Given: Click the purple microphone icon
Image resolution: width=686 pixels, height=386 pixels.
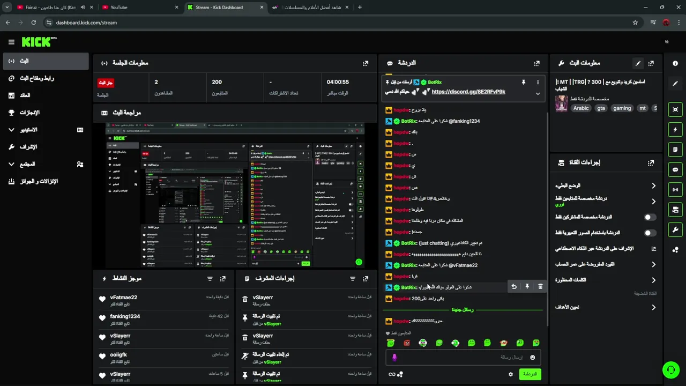Looking at the screenshot, I should pyautogui.click(x=394, y=357).
